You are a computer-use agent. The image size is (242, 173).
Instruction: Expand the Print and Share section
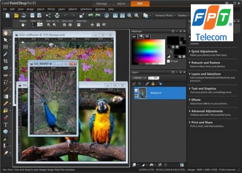pyautogui.click(x=202, y=122)
